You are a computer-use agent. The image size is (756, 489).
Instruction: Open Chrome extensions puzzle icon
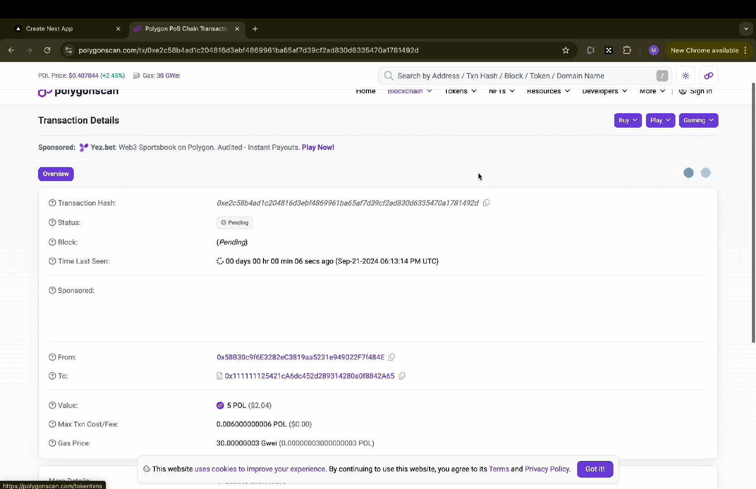627,50
